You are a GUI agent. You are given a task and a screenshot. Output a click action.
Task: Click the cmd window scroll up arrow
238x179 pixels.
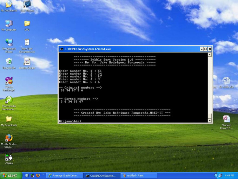(x=210, y=54)
